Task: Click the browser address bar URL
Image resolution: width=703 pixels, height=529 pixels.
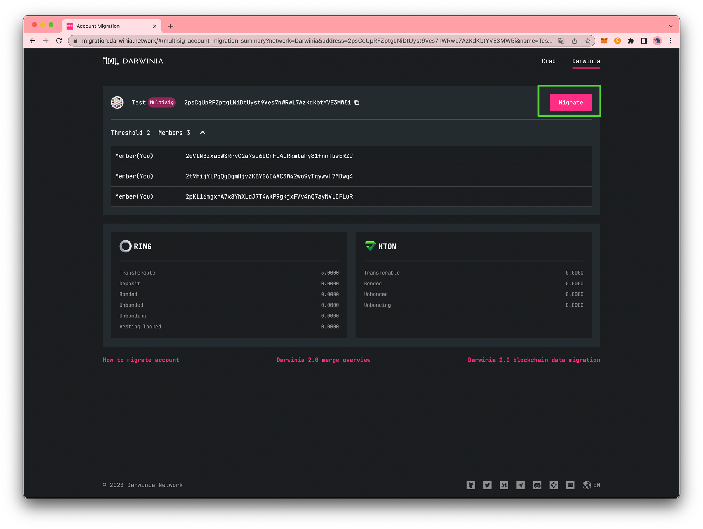Action: point(316,41)
